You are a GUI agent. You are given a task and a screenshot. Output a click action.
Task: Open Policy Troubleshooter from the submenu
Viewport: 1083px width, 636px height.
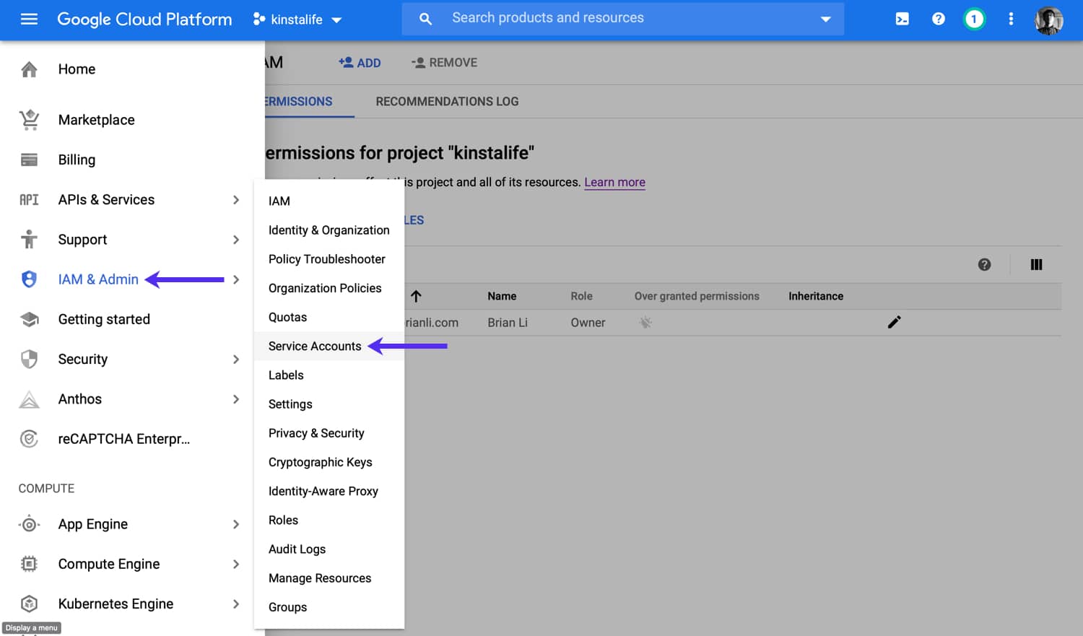pyautogui.click(x=326, y=259)
